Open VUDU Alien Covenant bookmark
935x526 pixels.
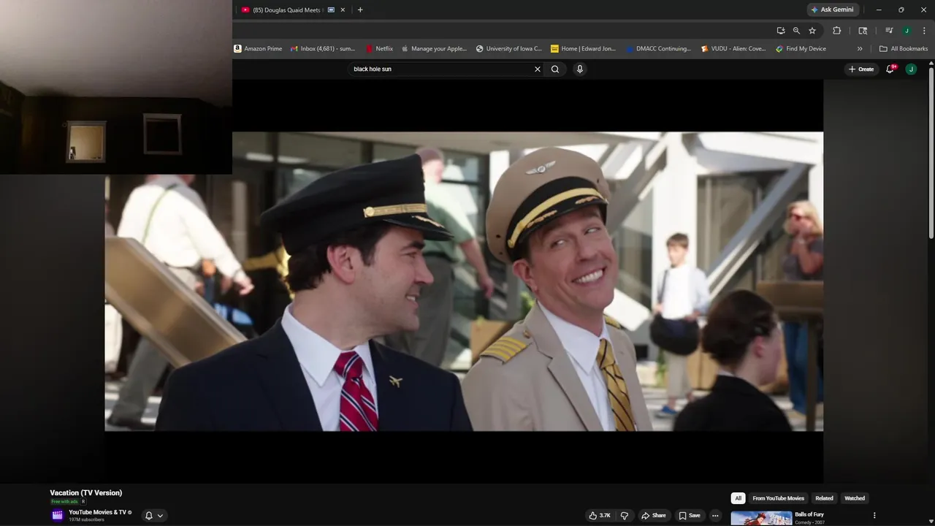click(733, 49)
